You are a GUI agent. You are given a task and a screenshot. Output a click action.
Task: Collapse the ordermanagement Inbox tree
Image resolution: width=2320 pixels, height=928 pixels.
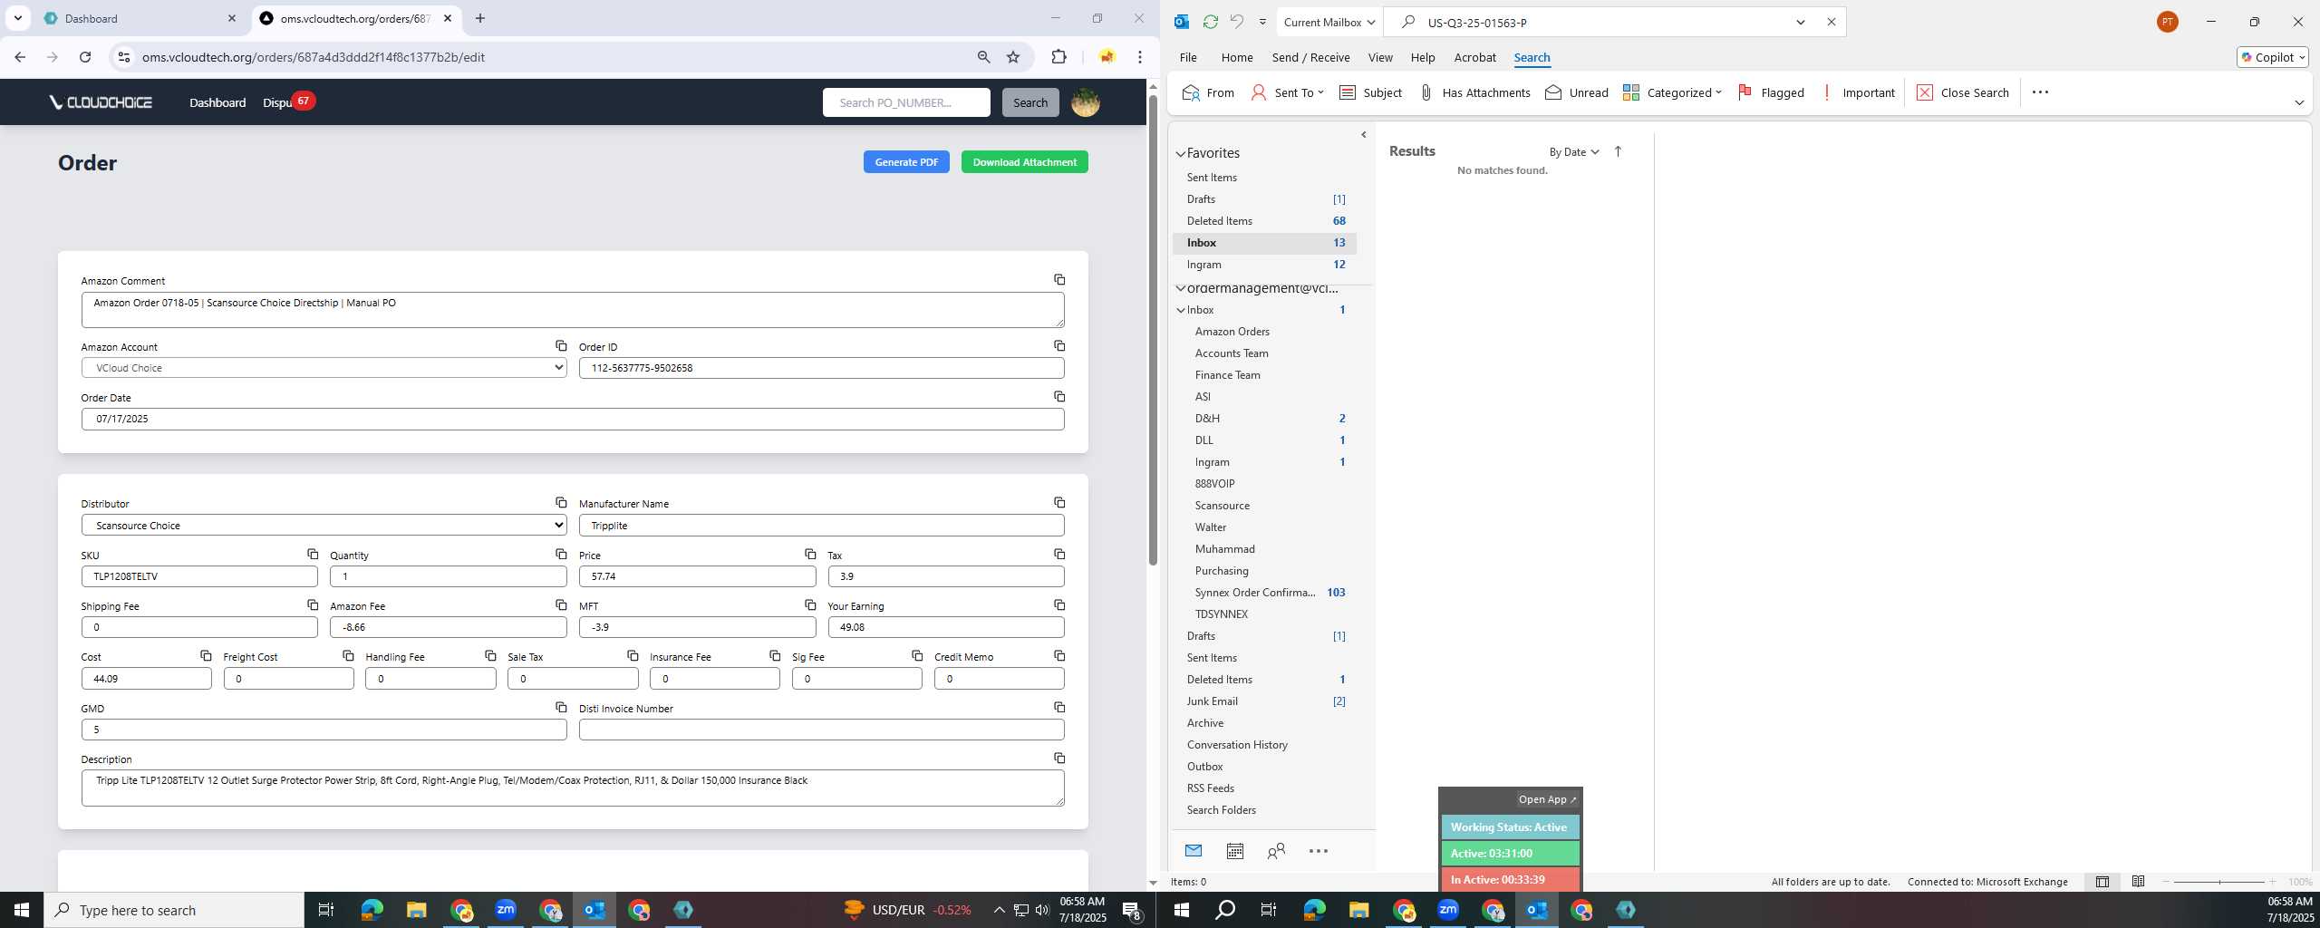[x=1181, y=310]
